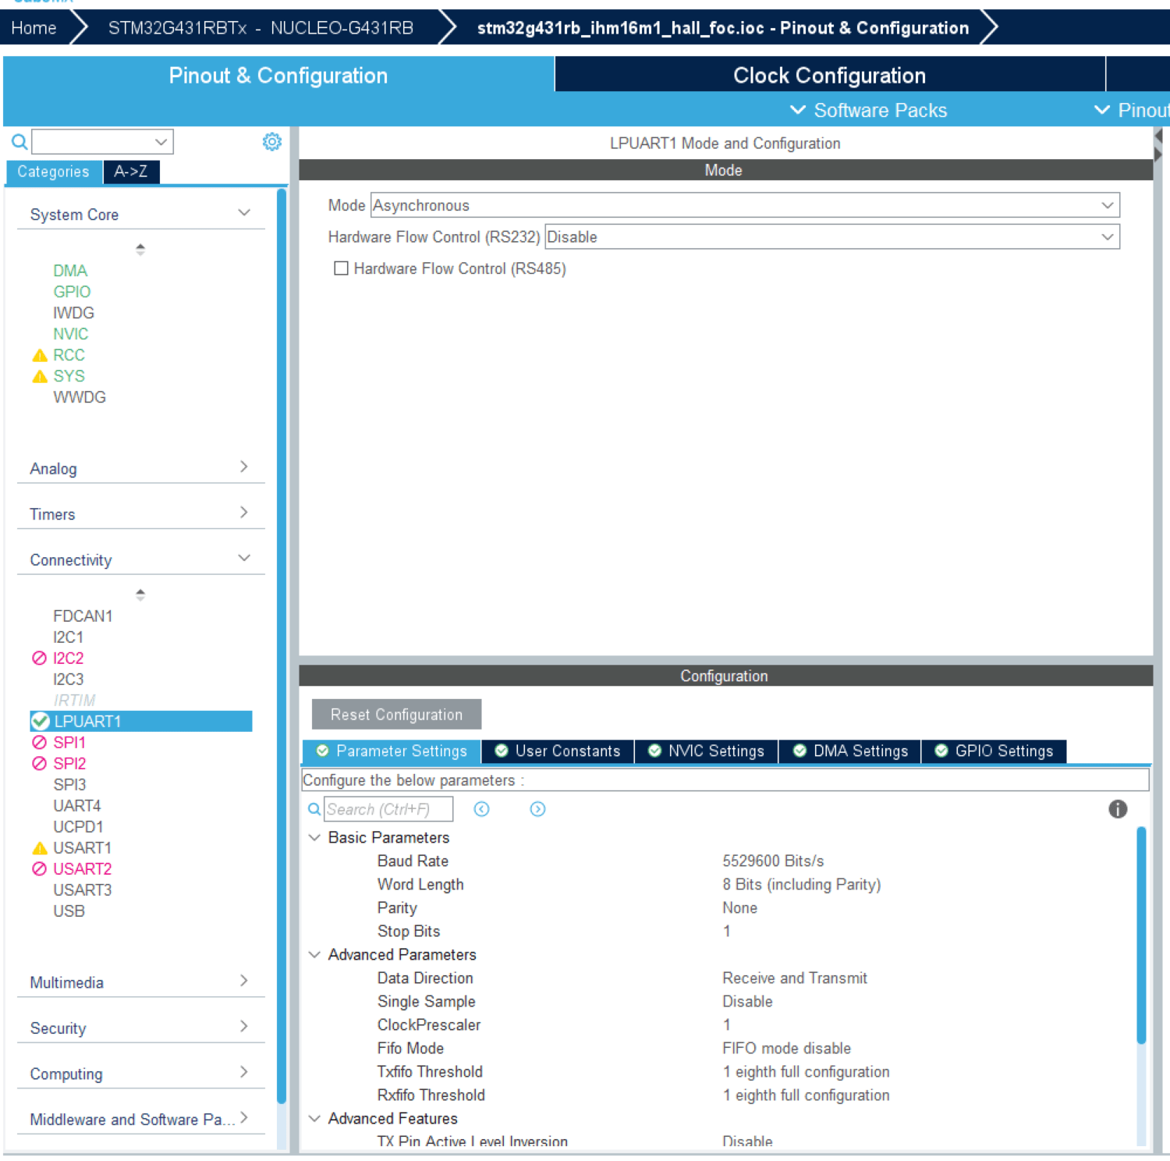1170x1161 pixels.
Task: Click the parameter Search (Ctrl+F) field
Action: pos(388,809)
